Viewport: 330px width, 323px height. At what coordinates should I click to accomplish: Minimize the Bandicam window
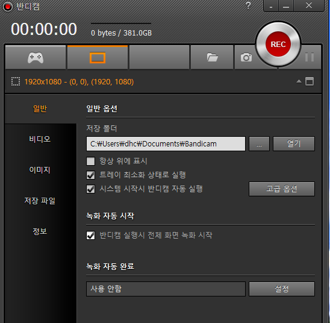point(286,6)
